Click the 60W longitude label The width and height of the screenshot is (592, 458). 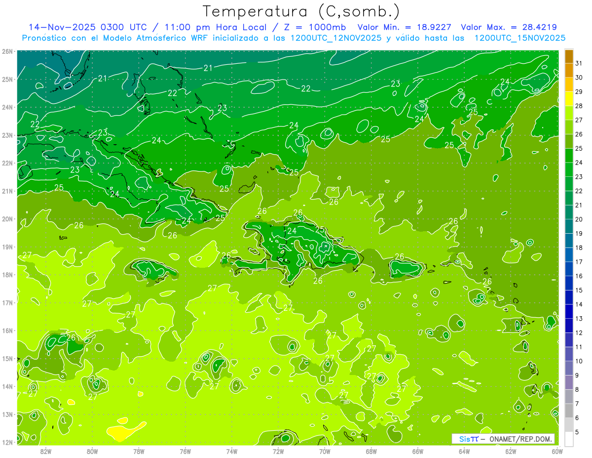click(x=557, y=451)
